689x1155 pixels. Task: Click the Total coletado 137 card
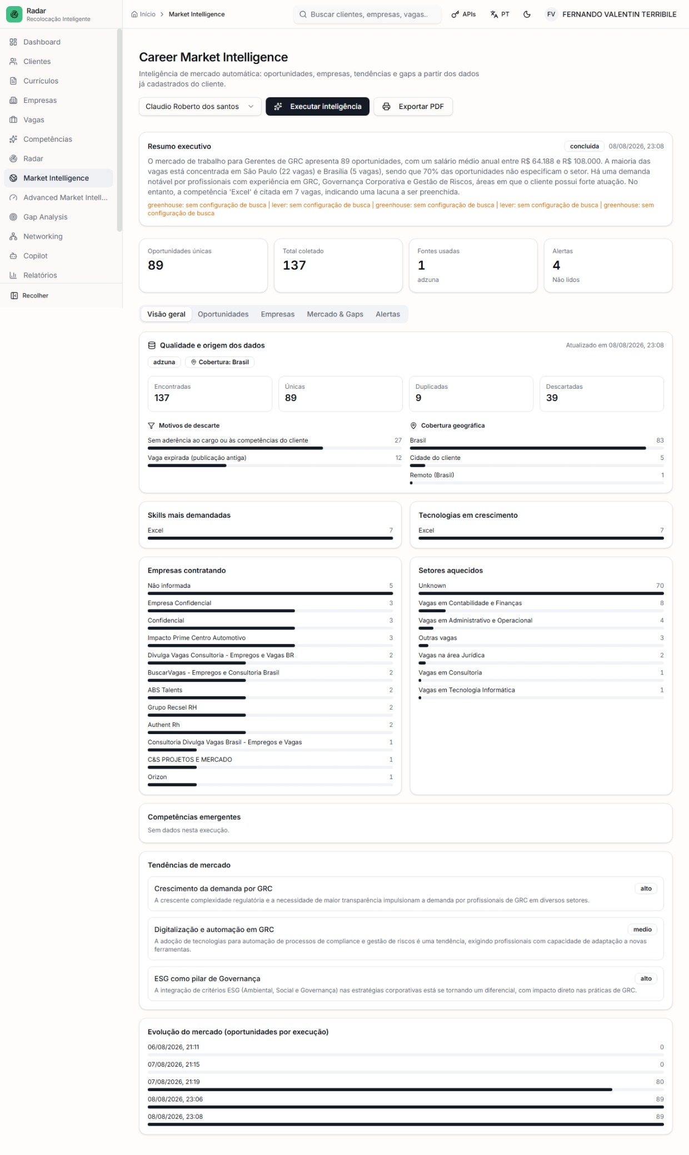coord(338,265)
